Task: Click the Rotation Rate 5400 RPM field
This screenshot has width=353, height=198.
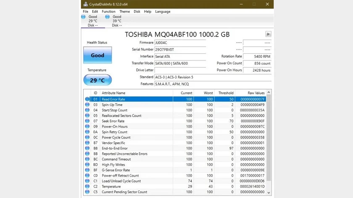Action: point(257,56)
